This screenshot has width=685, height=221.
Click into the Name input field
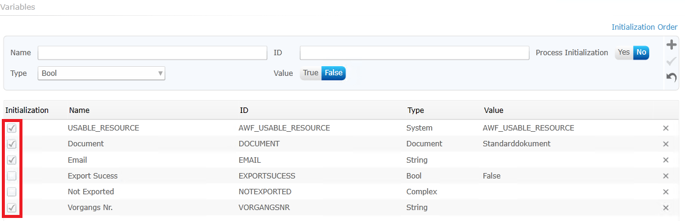152,53
